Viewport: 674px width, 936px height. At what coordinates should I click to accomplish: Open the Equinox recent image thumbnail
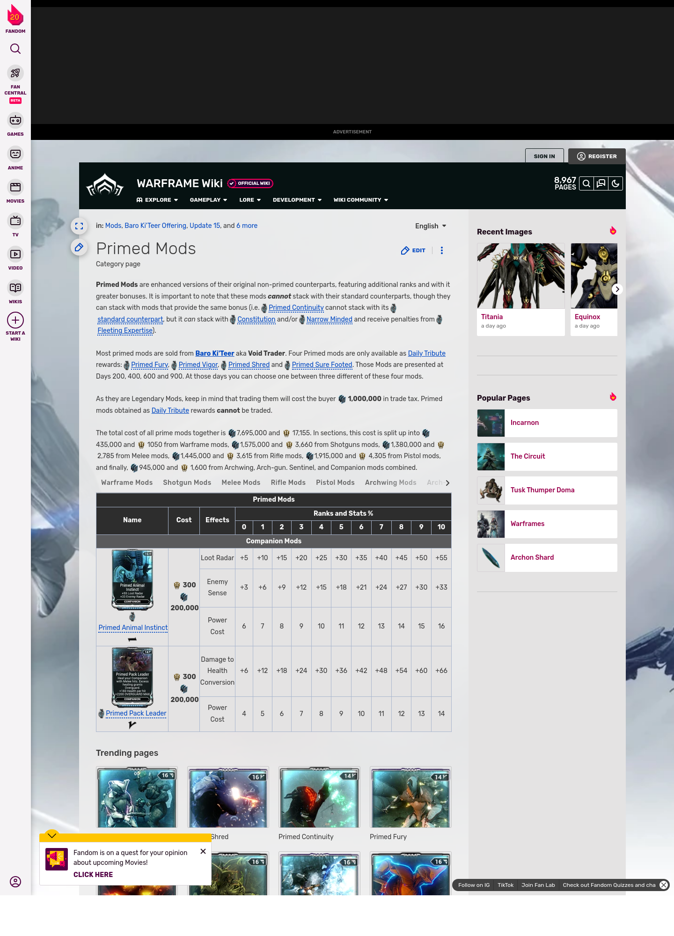pyautogui.click(x=594, y=276)
